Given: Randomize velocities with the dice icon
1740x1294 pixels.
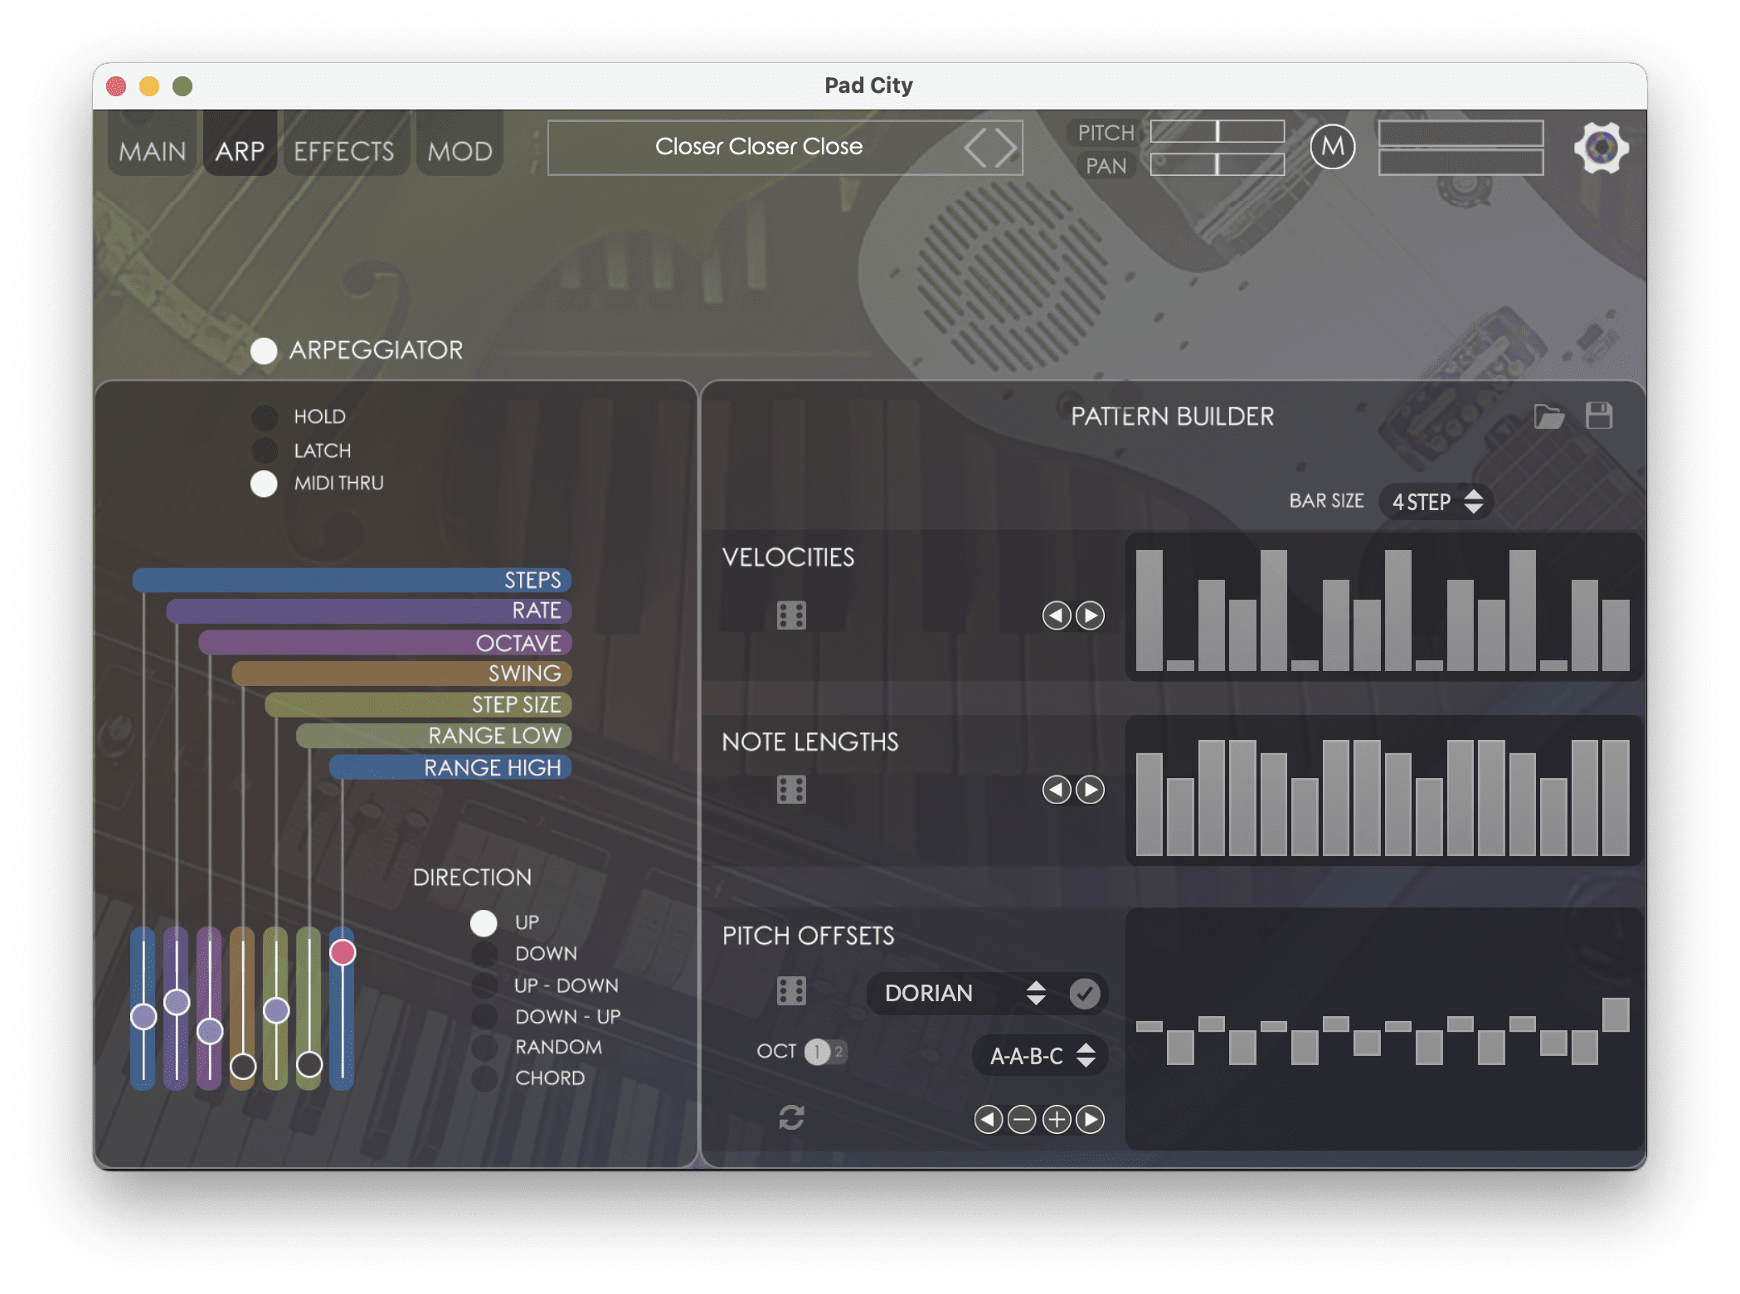Looking at the screenshot, I should [x=791, y=615].
